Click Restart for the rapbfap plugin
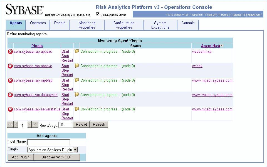Viewport: 267px width, 167px height. pos(67,89)
